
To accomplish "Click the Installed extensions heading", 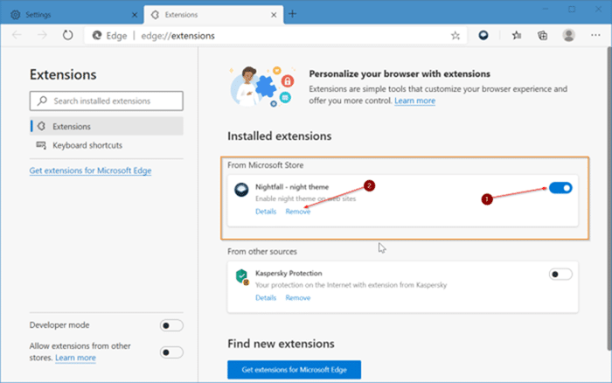I will 280,136.
